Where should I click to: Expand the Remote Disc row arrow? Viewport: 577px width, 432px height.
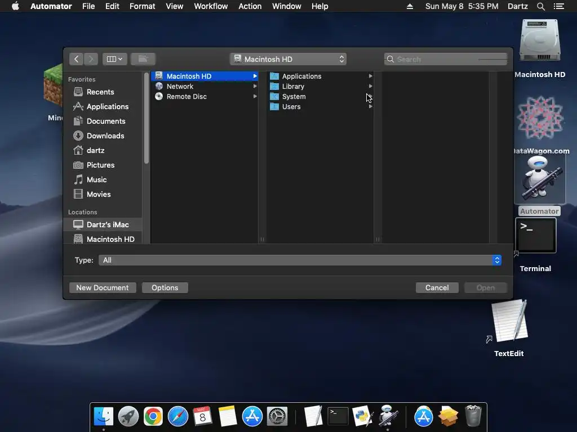pos(255,96)
